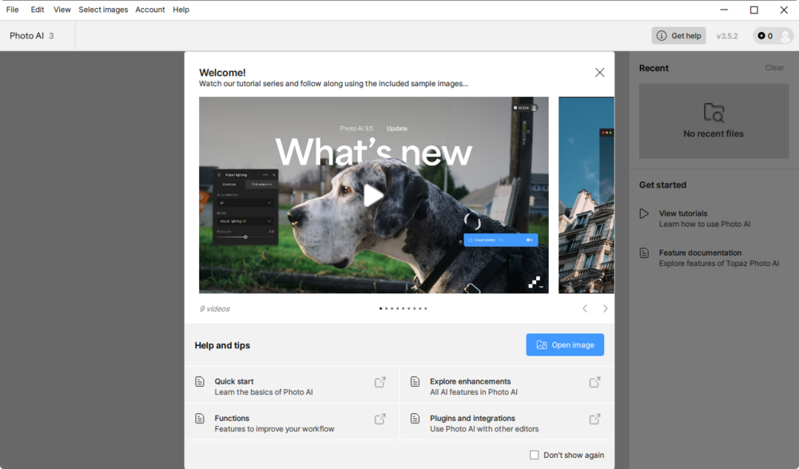
Task: Clear the Recent files list
Action: (x=774, y=68)
